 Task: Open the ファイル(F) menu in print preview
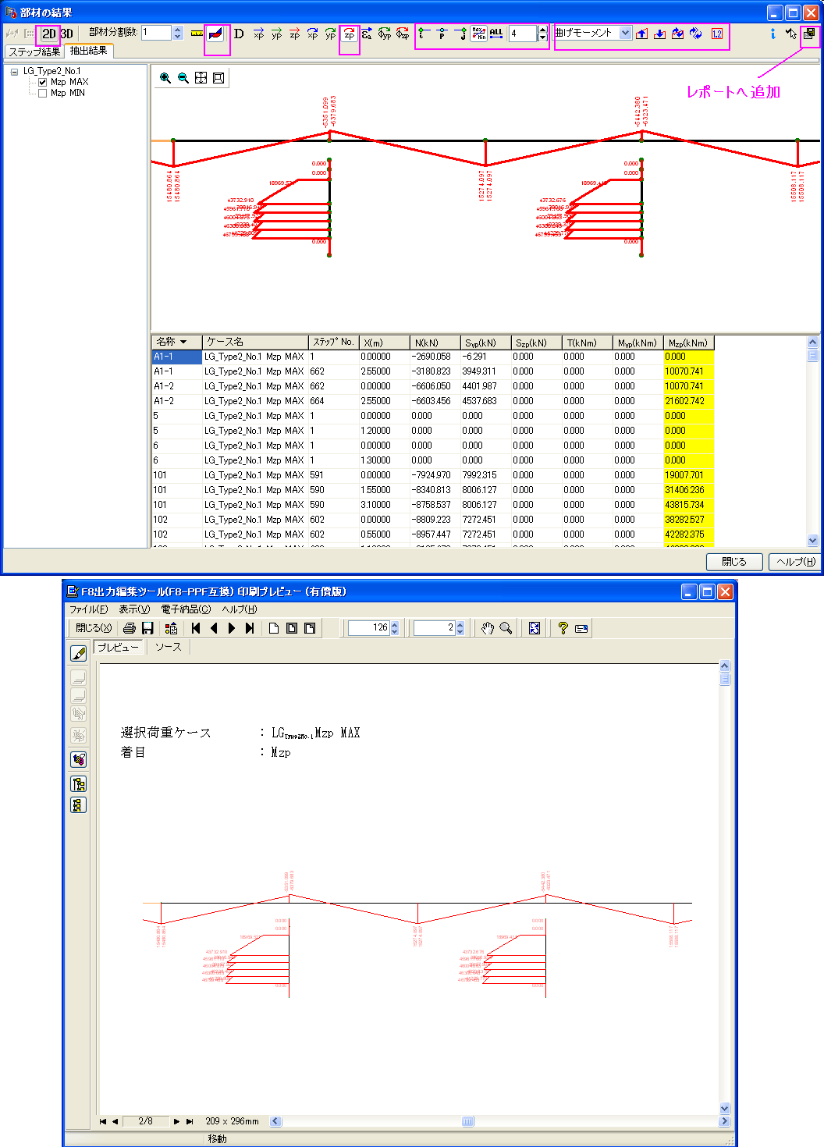point(89,609)
